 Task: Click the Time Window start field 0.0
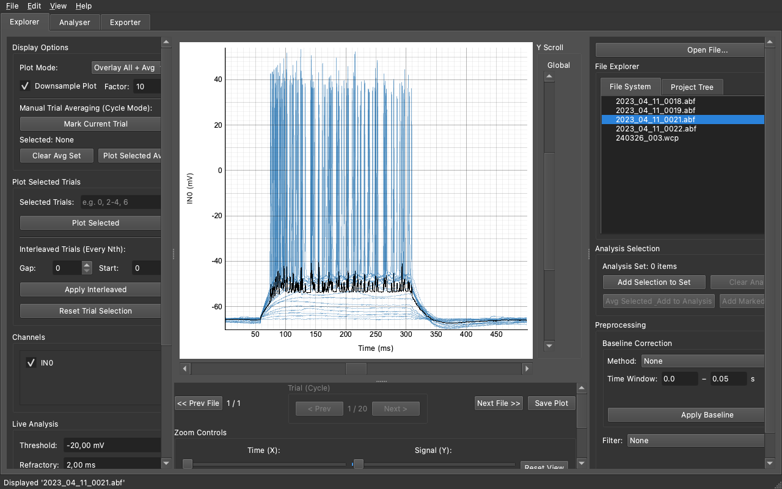(x=679, y=378)
